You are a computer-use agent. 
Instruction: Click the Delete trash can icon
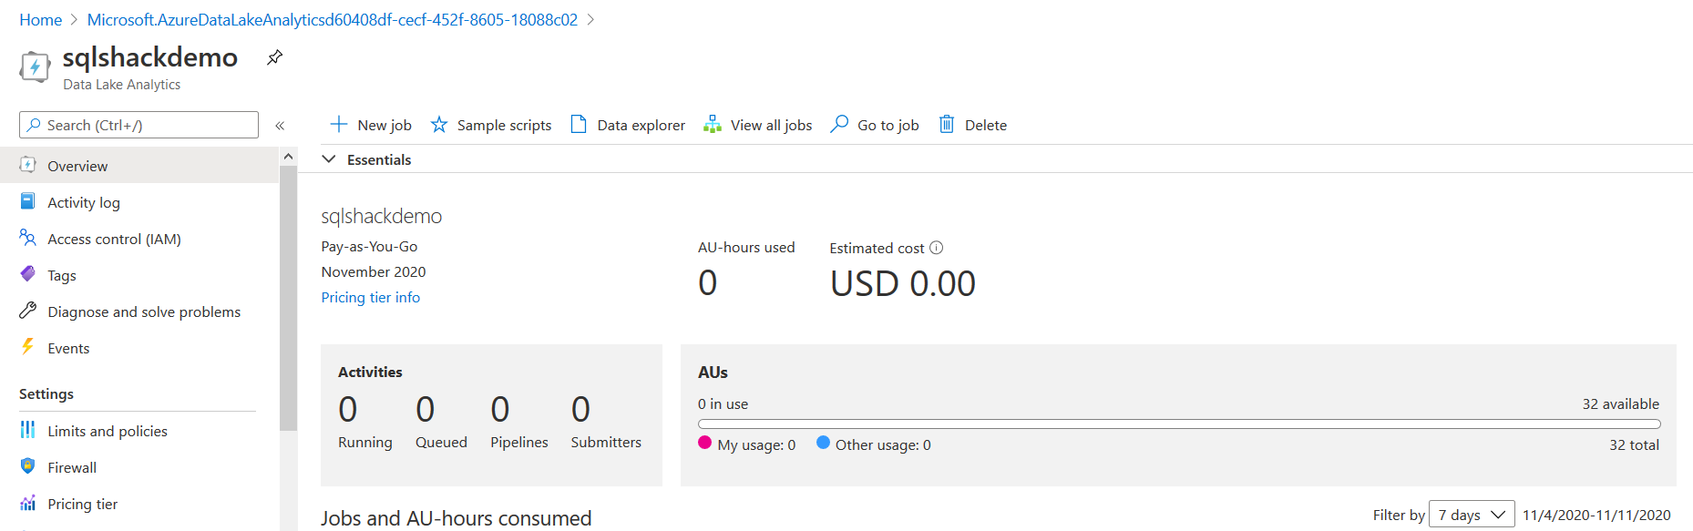(x=947, y=124)
